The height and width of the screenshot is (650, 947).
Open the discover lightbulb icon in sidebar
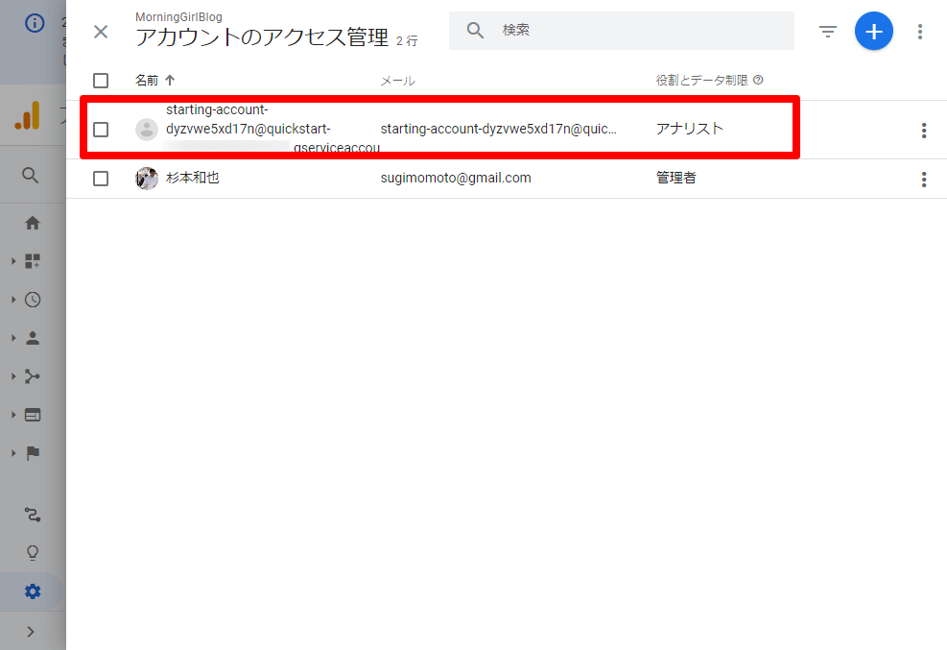(33, 553)
